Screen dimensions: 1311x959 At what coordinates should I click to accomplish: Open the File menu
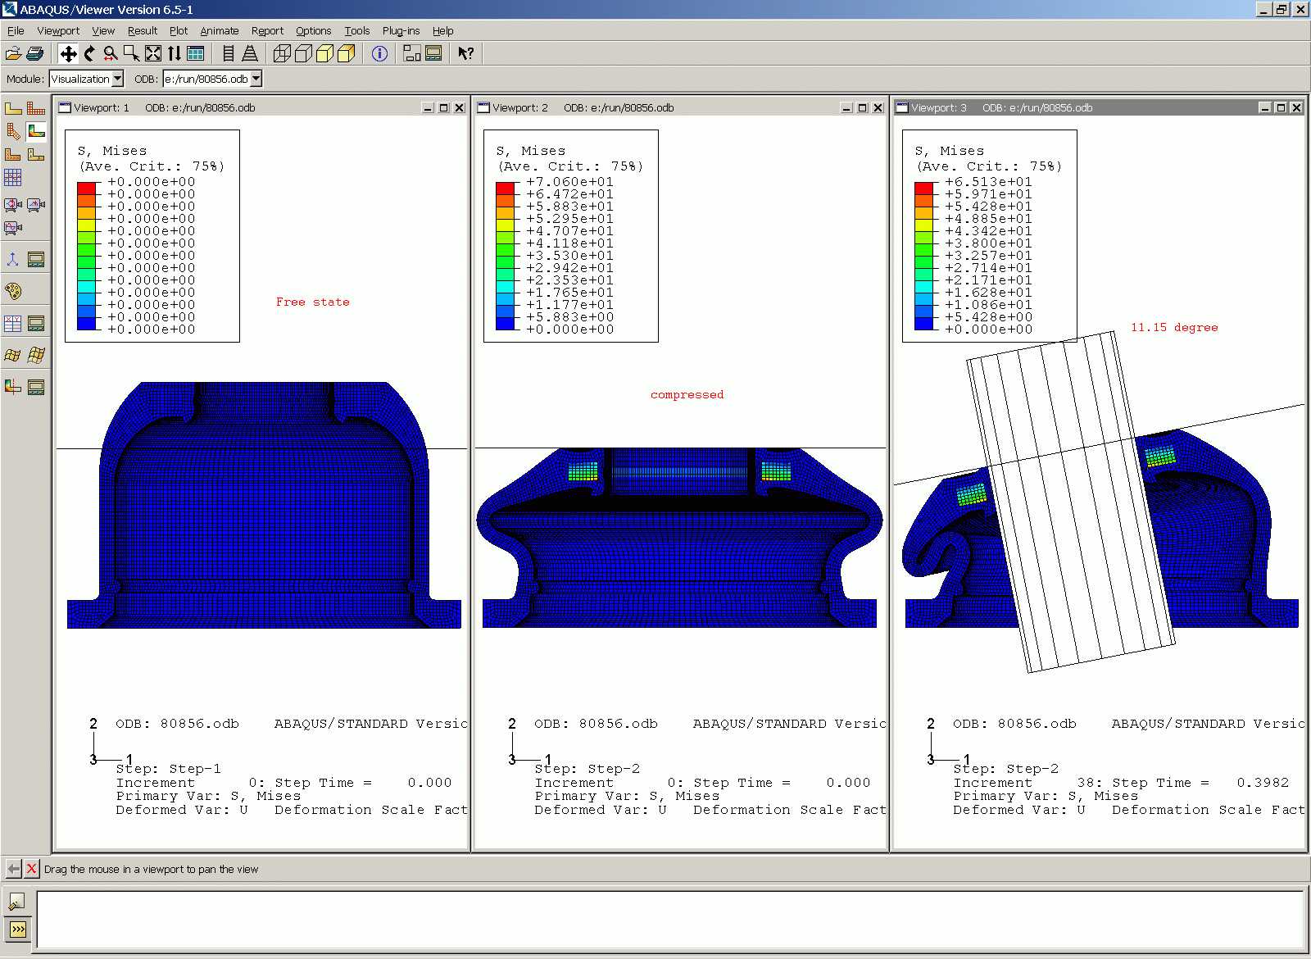(16, 31)
